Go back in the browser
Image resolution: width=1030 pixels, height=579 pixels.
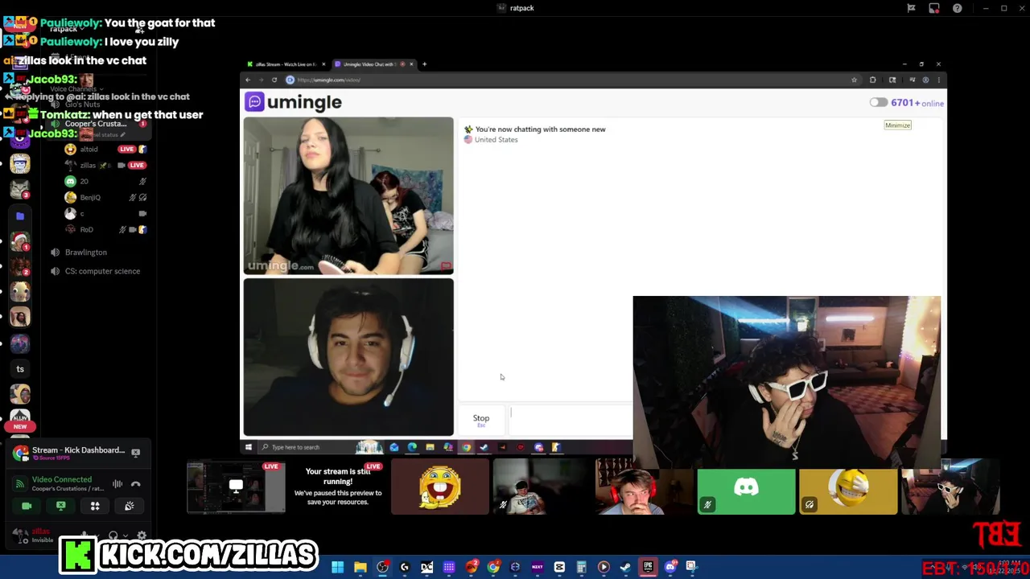pyautogui.click(x=248, y=80)
